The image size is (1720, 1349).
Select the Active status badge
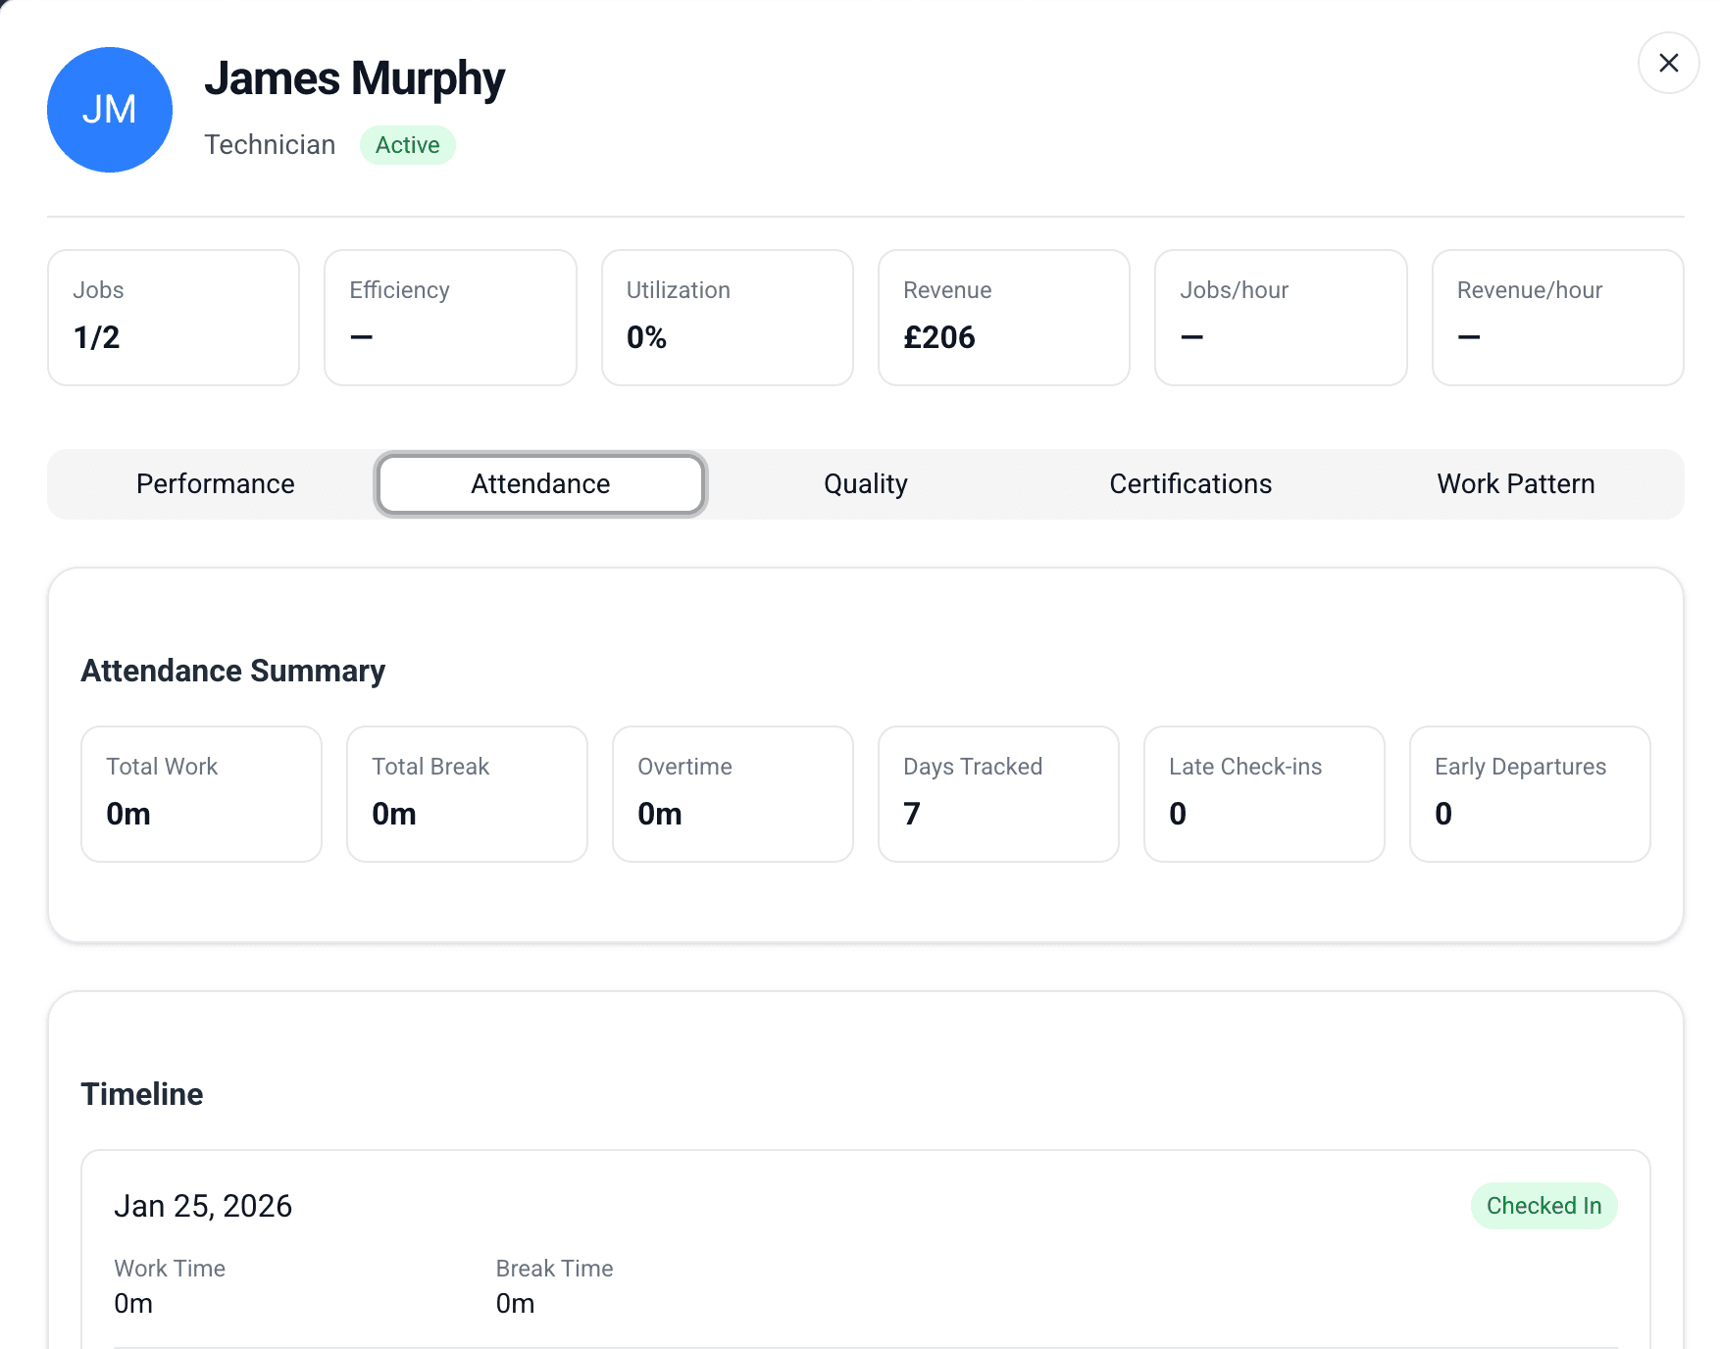point(408,144)
